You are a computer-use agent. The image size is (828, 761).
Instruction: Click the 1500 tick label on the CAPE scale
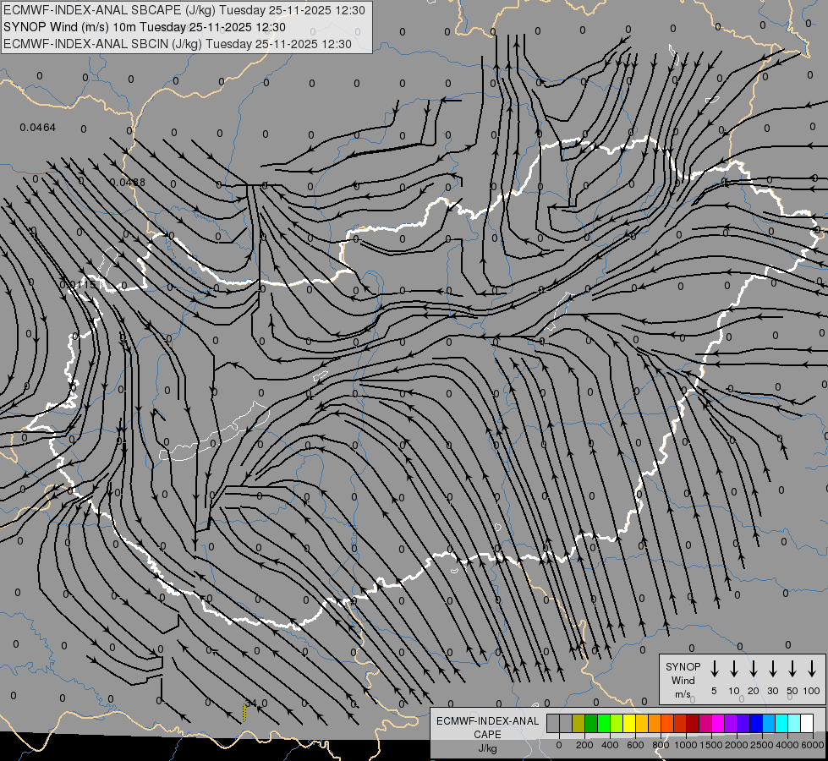point(711,745)
